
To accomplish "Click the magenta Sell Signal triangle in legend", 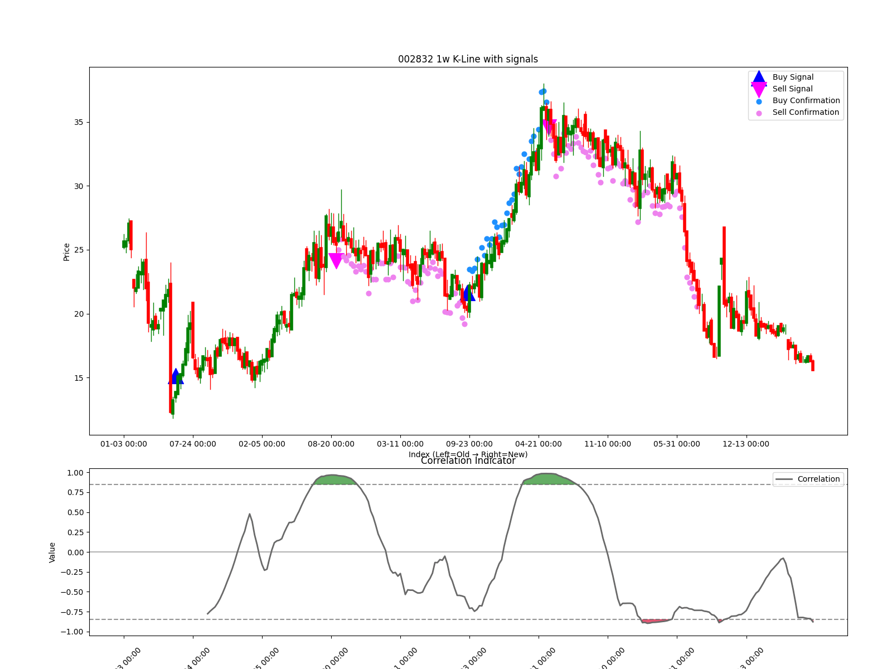I will 759,90.
